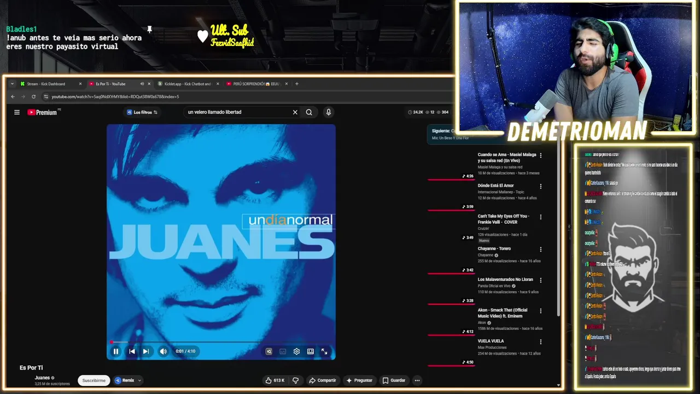Open a new browser tab
Viewport: 700px width, 394px height.
click(x=297, y=84)
